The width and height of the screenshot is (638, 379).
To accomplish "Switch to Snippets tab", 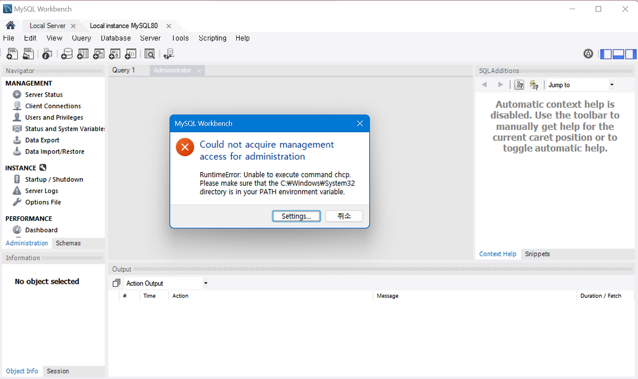I will coord(537,254).
